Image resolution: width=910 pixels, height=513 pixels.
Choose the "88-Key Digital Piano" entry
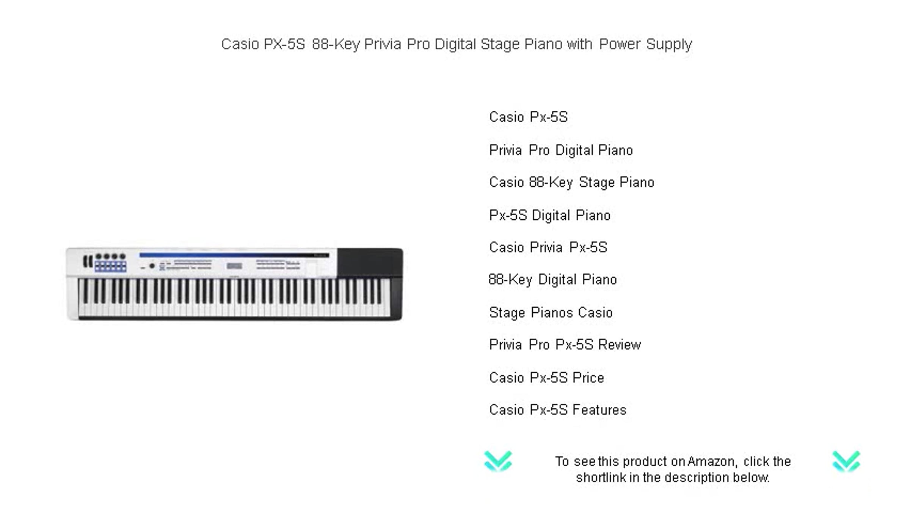pyautogui.click(x=552, y=280)
